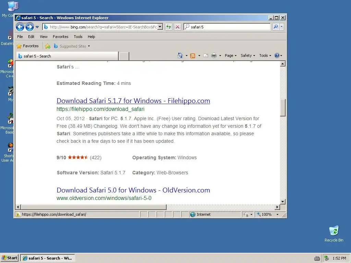
Task: Click the 1:52 PM clock
Action: pos(339,258)
